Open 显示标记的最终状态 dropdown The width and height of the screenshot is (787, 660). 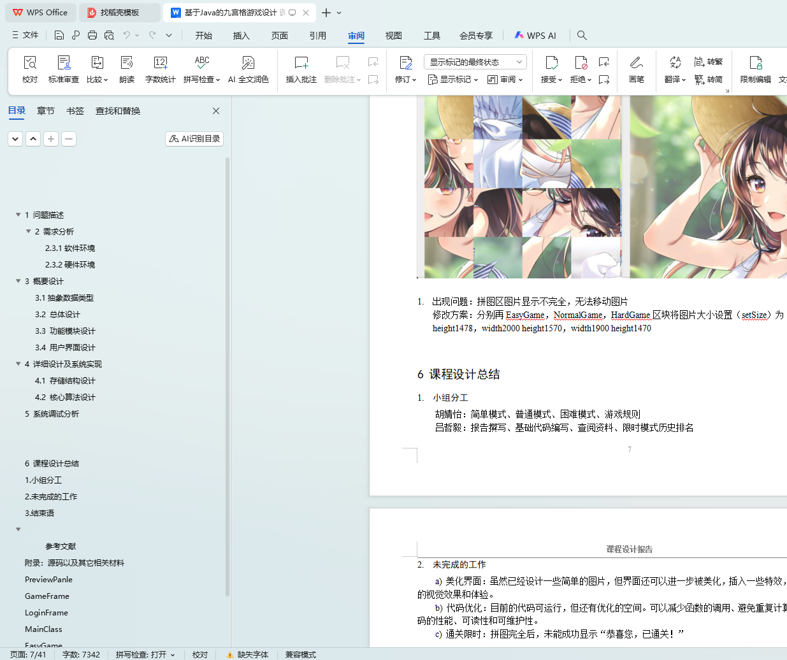click(475, 62)
